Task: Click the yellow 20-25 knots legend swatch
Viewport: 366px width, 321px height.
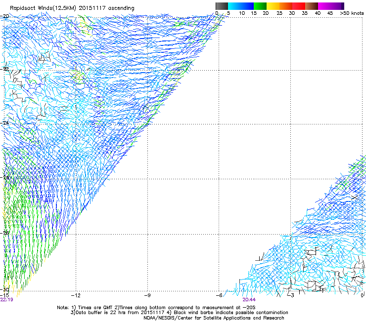Action: coord(273,6)
